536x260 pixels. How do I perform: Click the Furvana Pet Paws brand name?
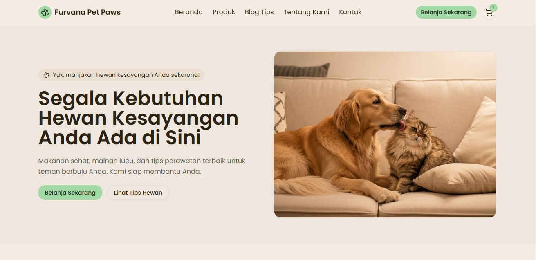(x=87, y=12)
